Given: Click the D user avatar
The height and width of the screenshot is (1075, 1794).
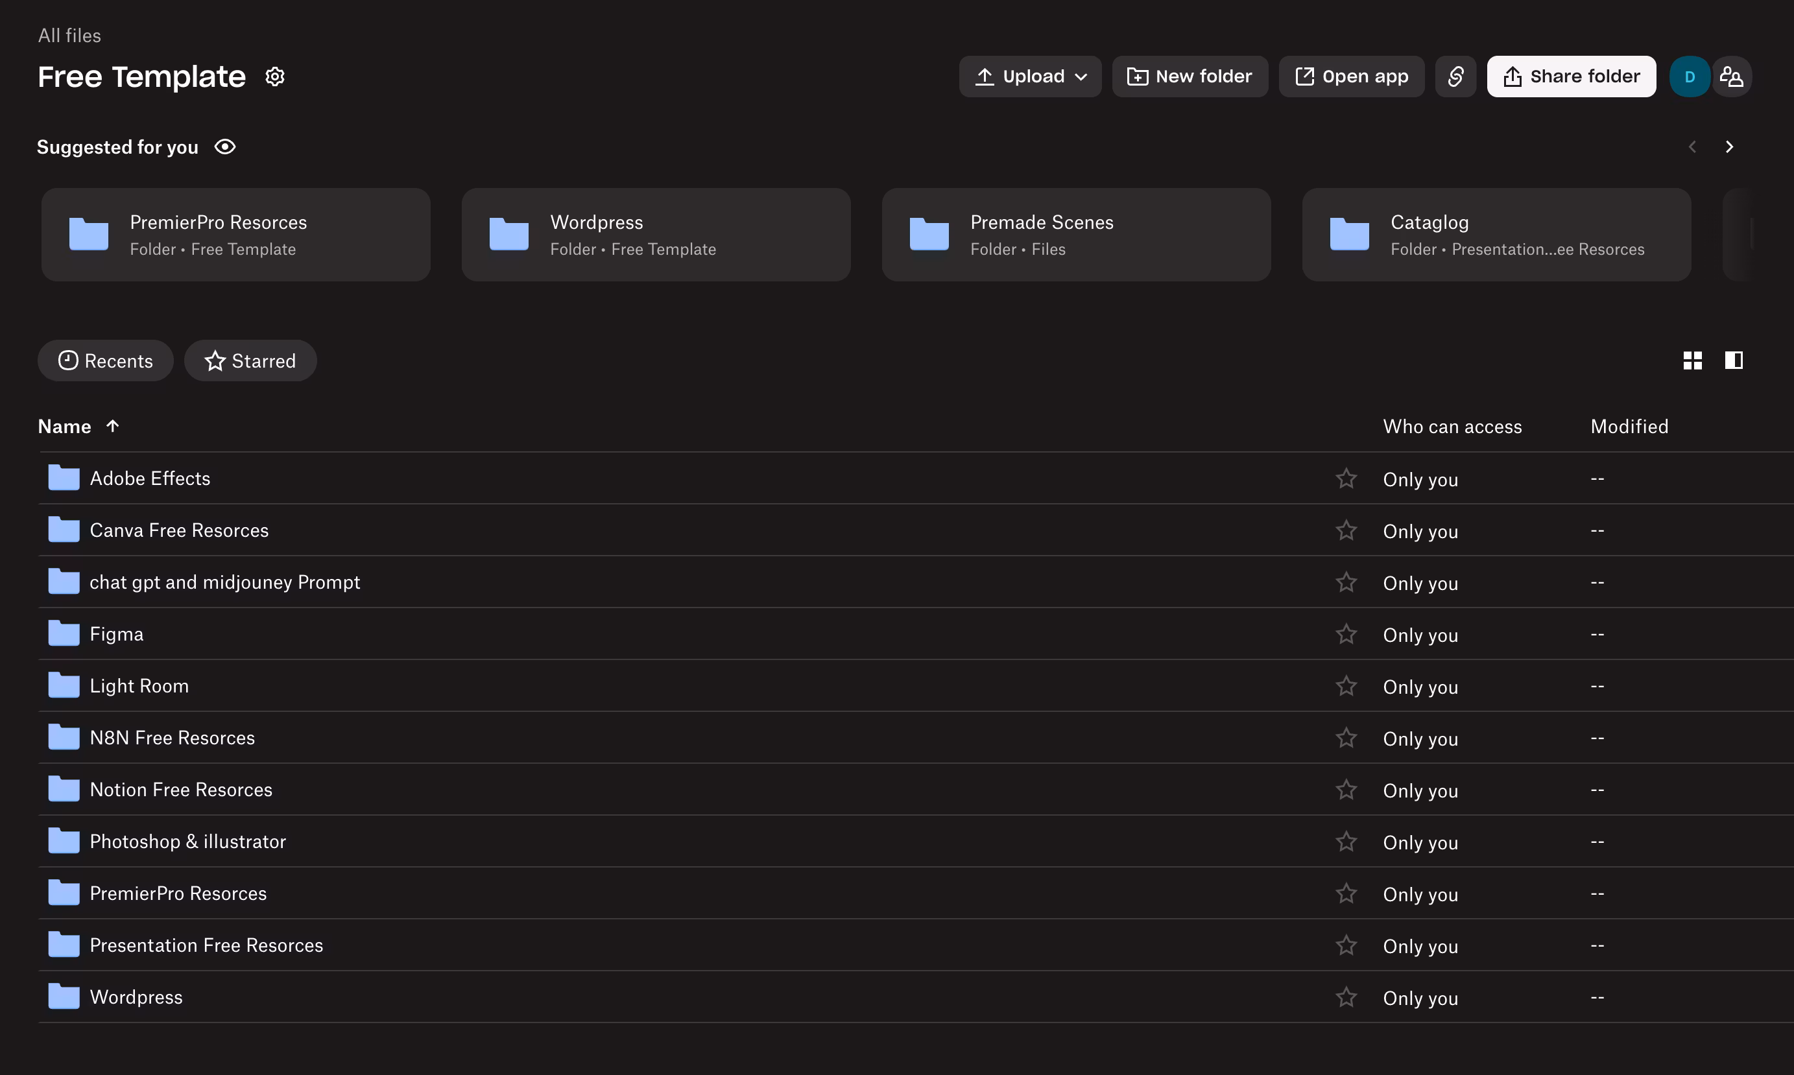Looking at the screenshot, I should tap(1689, 76).
